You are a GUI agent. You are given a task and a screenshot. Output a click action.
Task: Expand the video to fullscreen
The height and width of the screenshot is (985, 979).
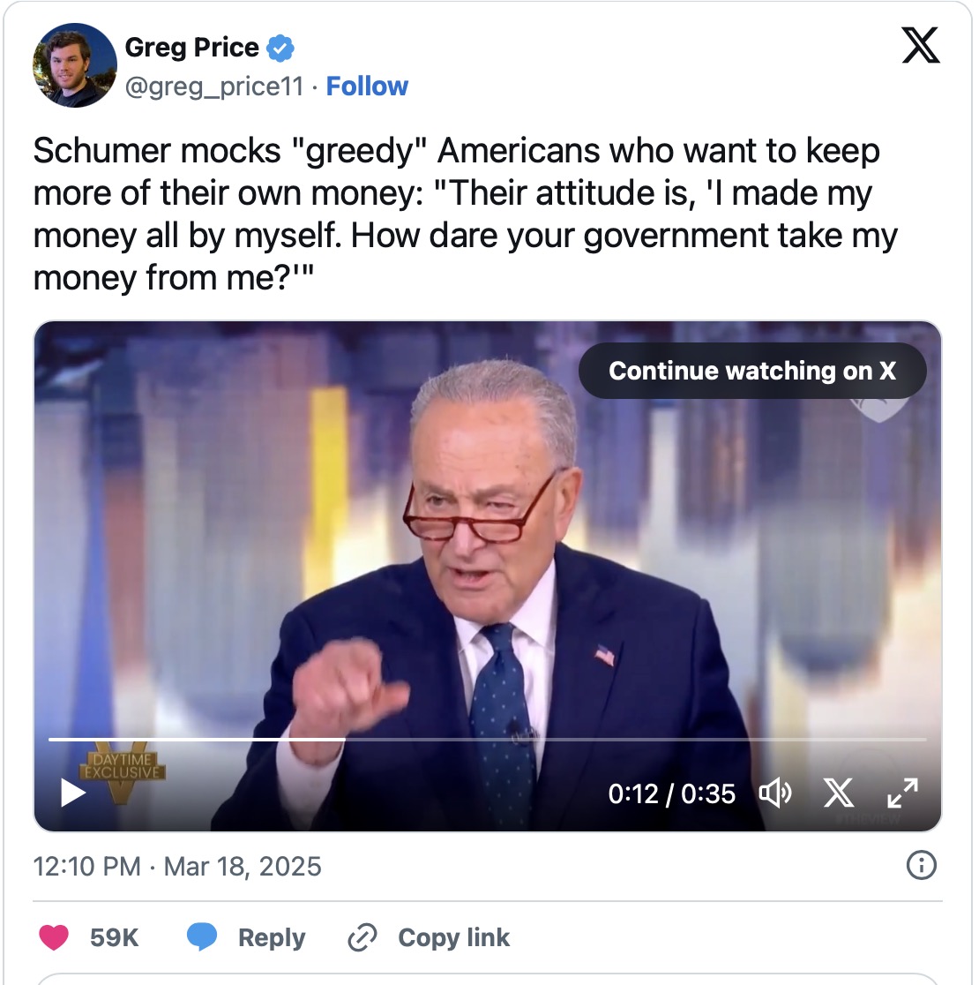coord(902,793)
